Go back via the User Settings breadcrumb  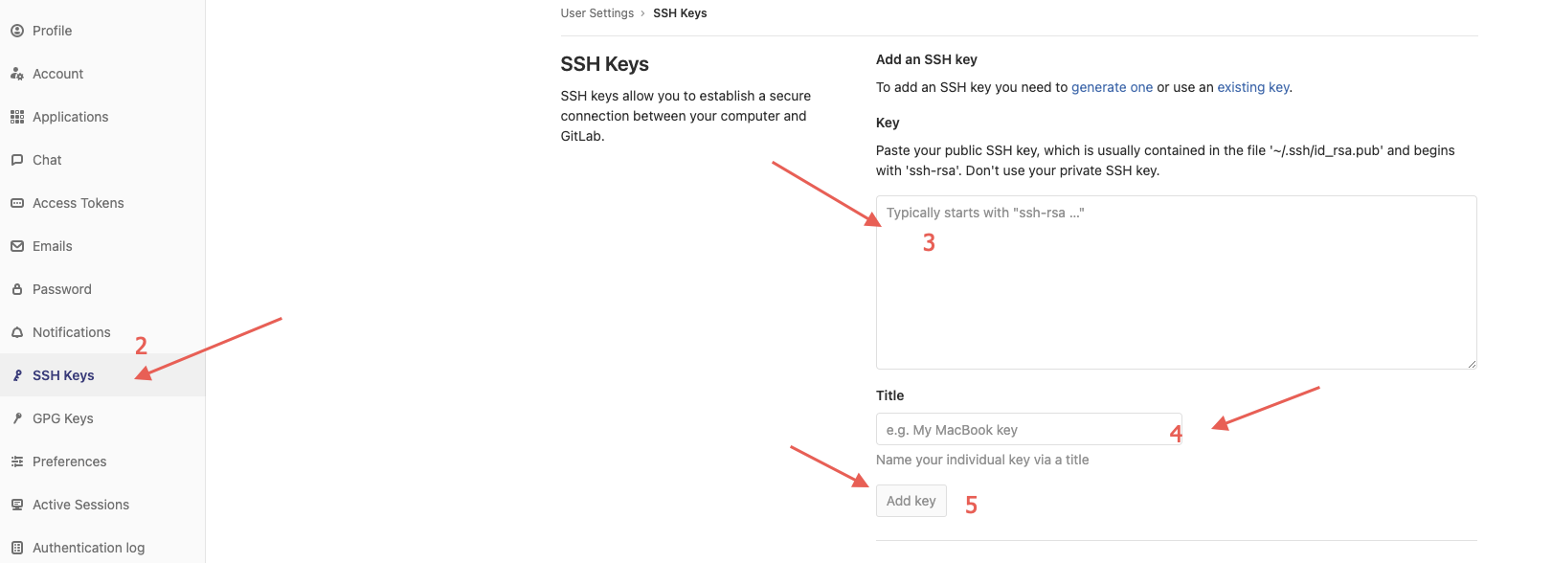tap(597, 12)
